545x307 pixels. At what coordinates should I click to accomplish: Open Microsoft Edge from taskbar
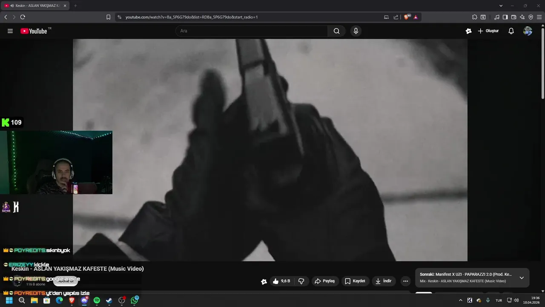[59, 301]
